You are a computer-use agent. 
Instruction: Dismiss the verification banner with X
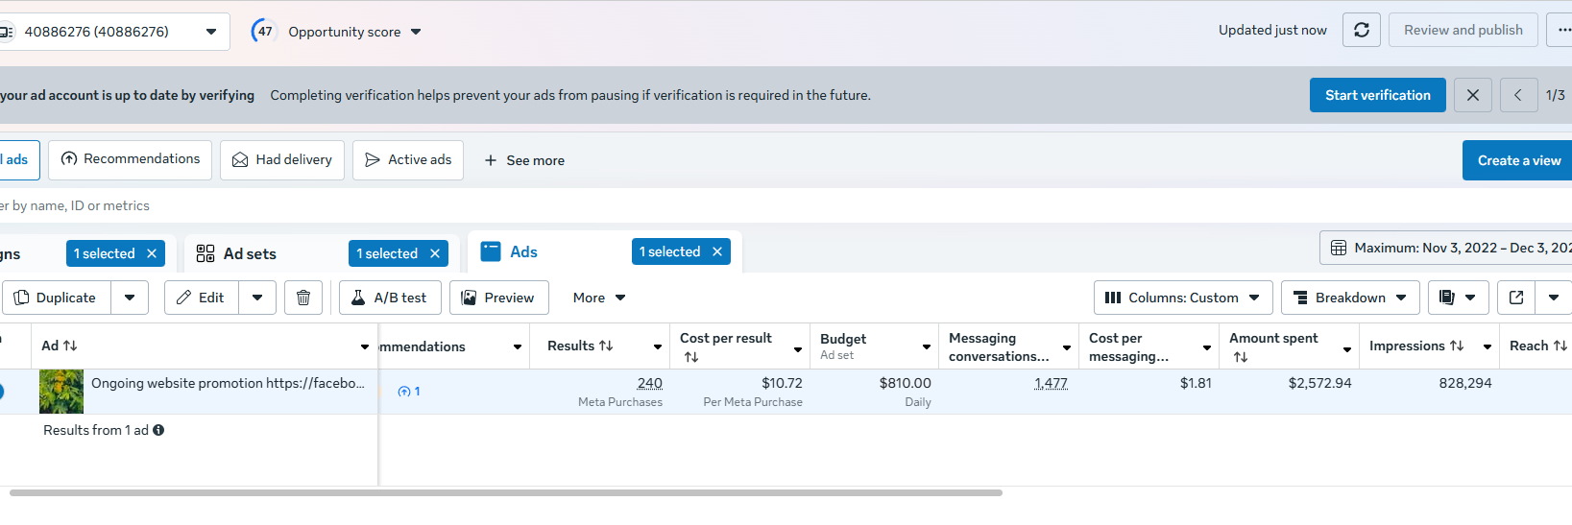tap(1472, 95)
